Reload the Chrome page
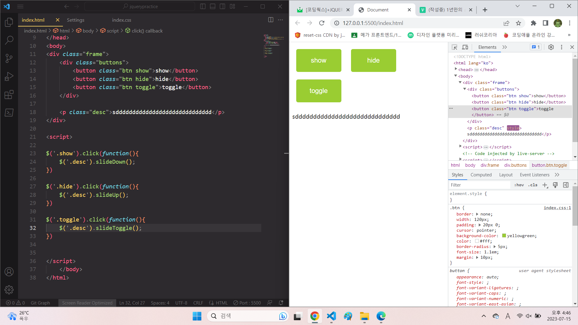The height and width of the screenshot is (325, 578). [322, 23]
